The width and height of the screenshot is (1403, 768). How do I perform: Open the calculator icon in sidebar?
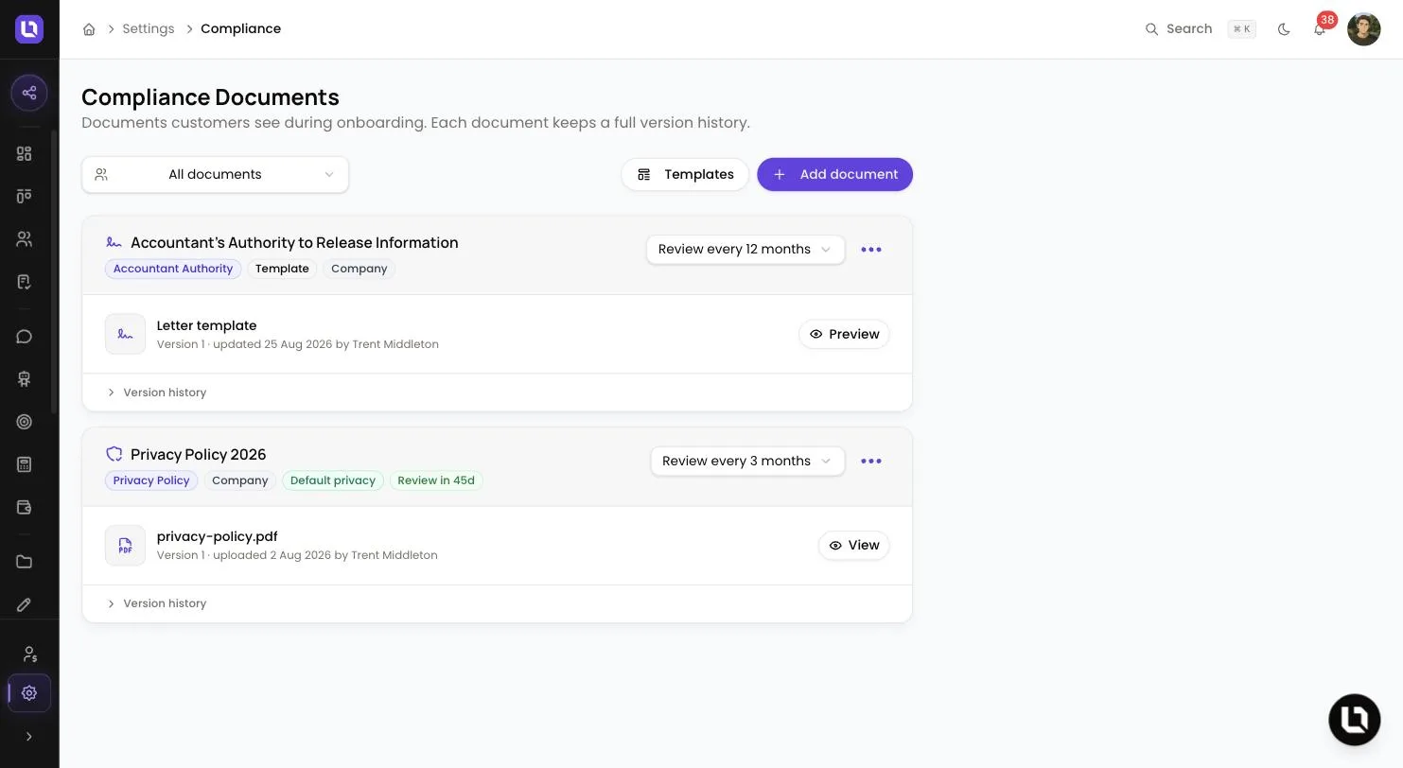click(x=25, y=464)
